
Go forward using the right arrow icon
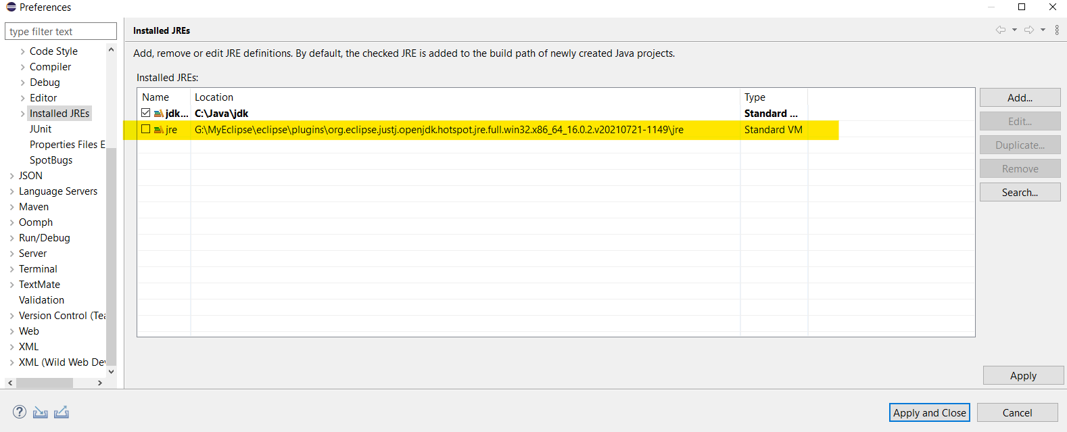(x=1029, y=30)
